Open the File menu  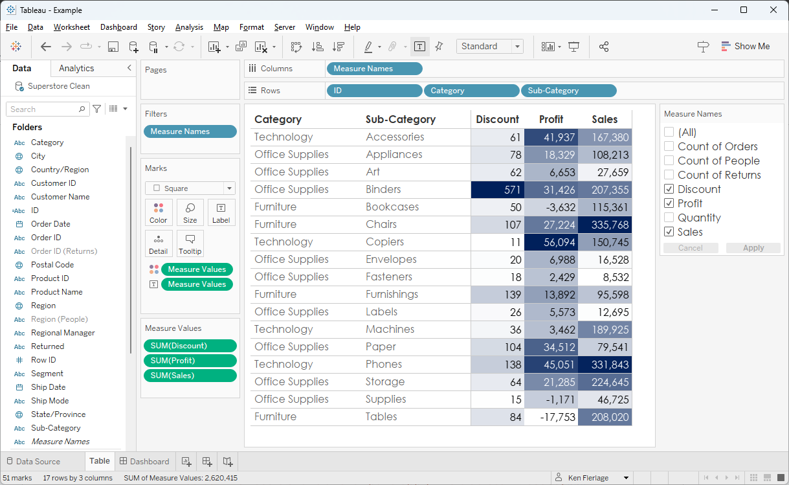pos(12,27)
